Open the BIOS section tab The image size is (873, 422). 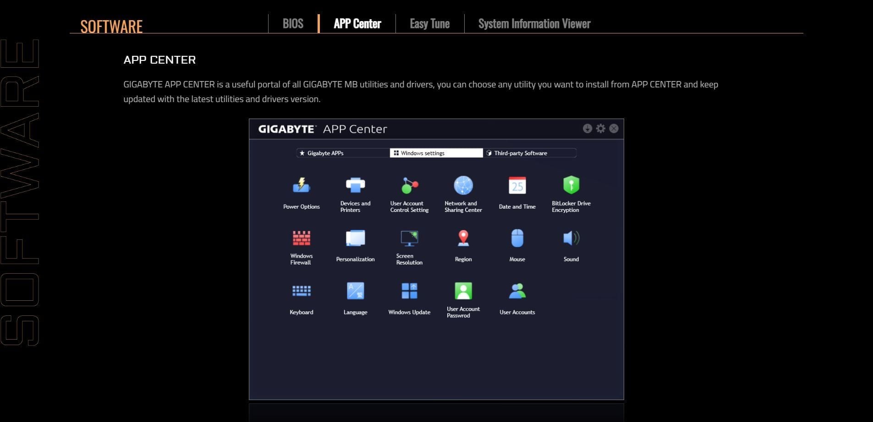[293, 24]
